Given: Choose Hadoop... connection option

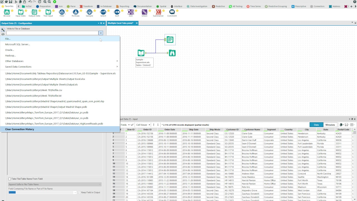Looking at the screenshot, I should tap(60, 56).
